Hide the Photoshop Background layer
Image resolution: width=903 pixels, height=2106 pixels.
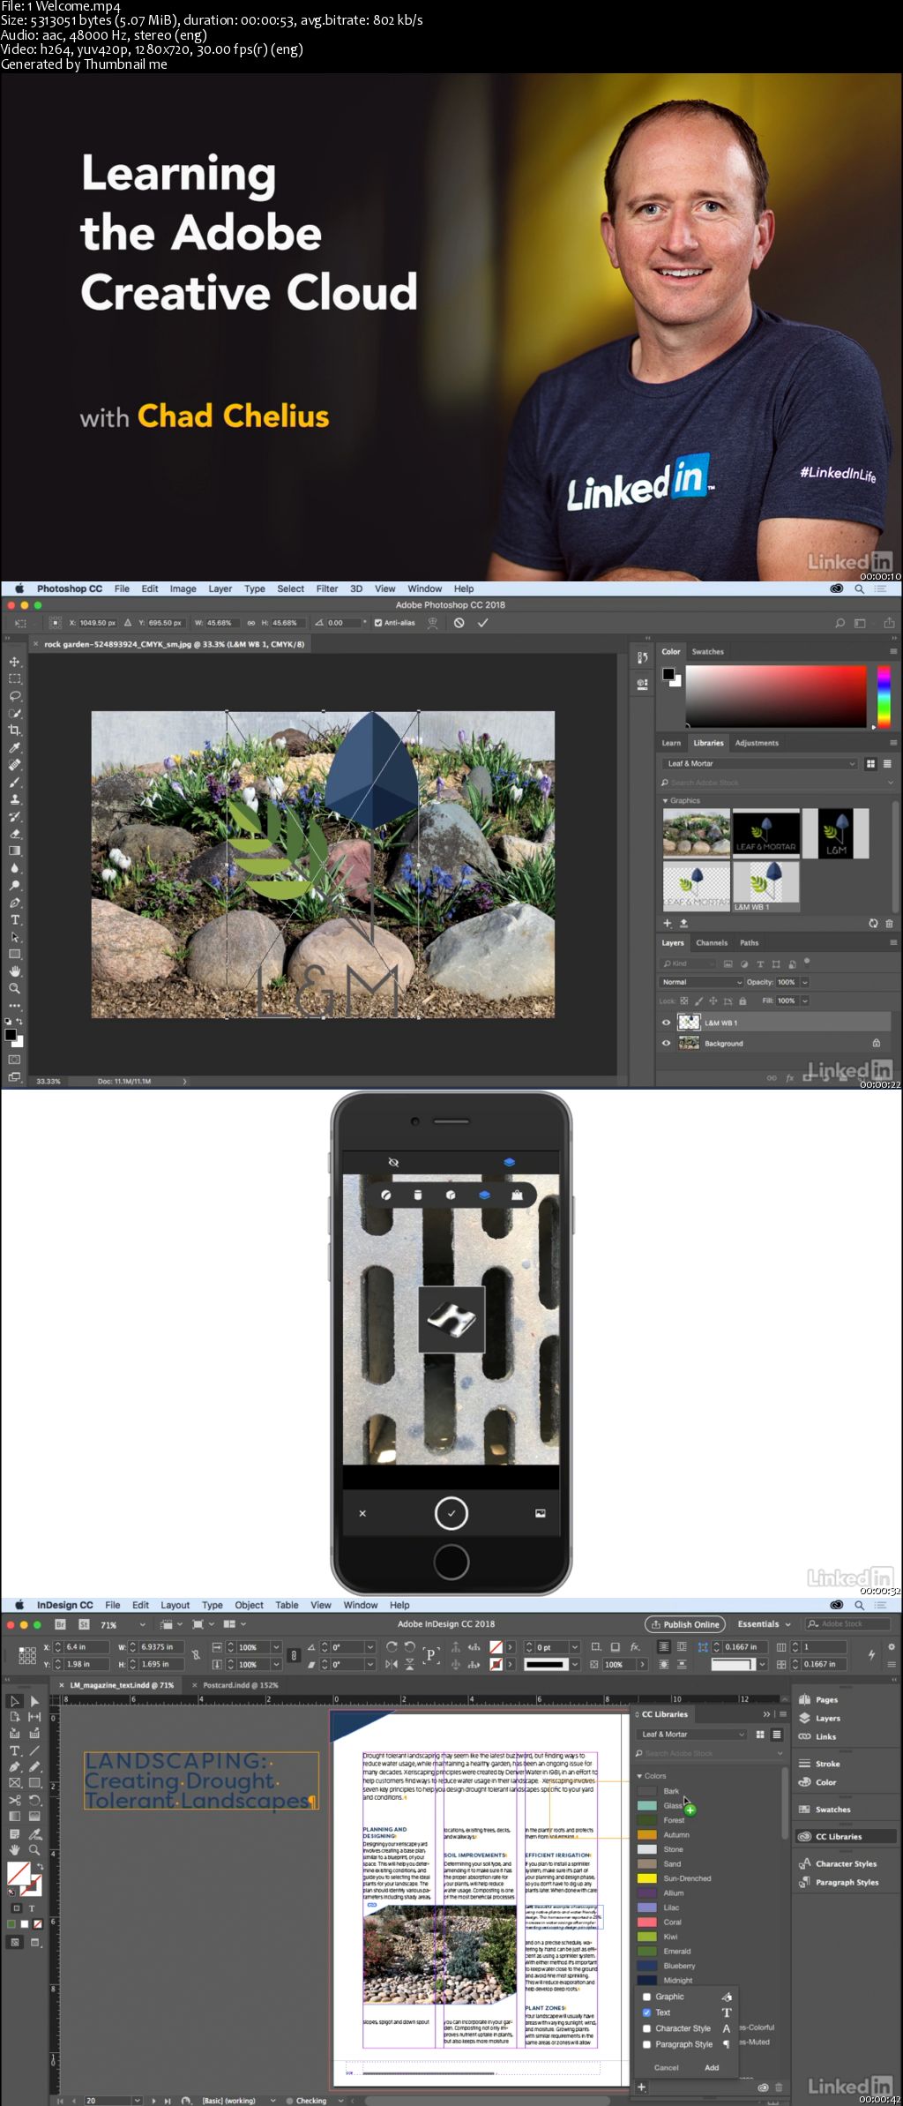[667, 1043]
